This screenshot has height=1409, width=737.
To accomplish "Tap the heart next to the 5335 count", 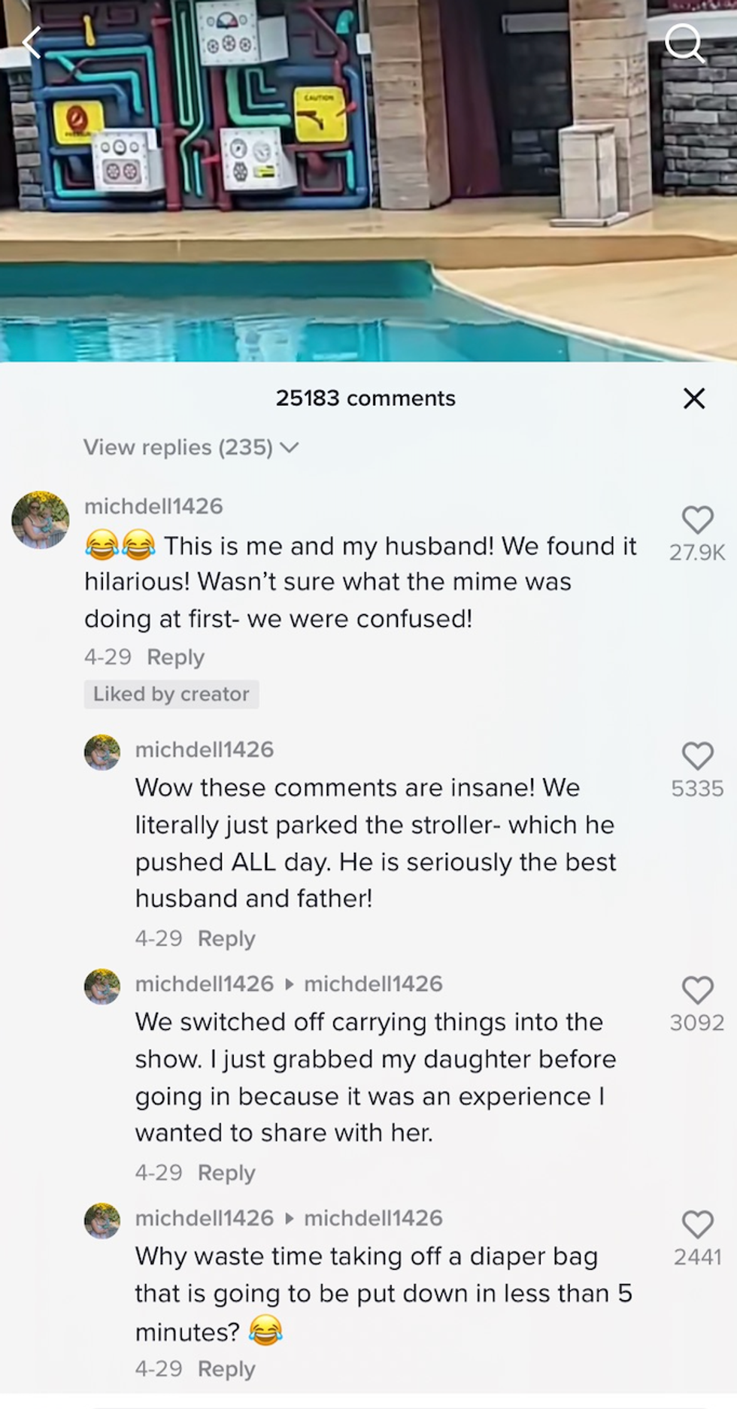I will click(698, 756).
